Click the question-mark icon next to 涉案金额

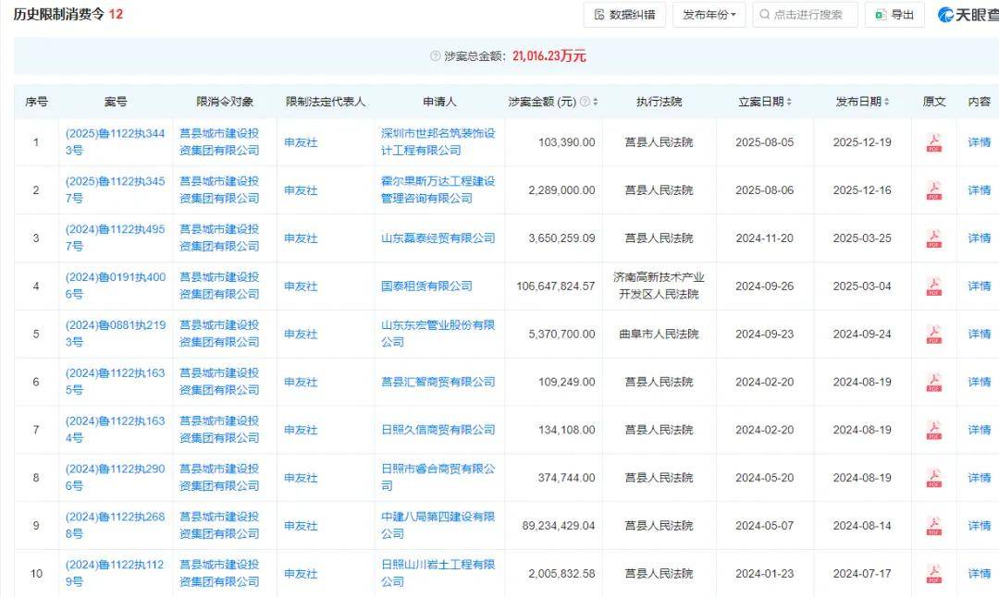coord(584,102)
